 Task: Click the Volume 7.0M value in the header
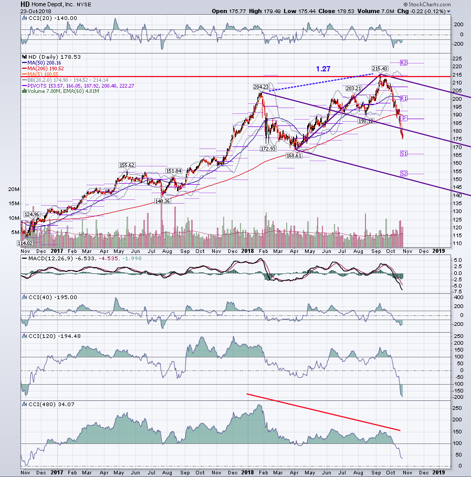376,11
